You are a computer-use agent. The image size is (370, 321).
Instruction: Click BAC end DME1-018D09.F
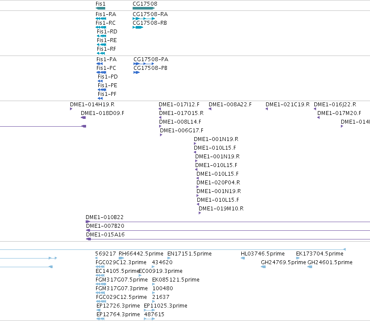click(x=103, y=113)
